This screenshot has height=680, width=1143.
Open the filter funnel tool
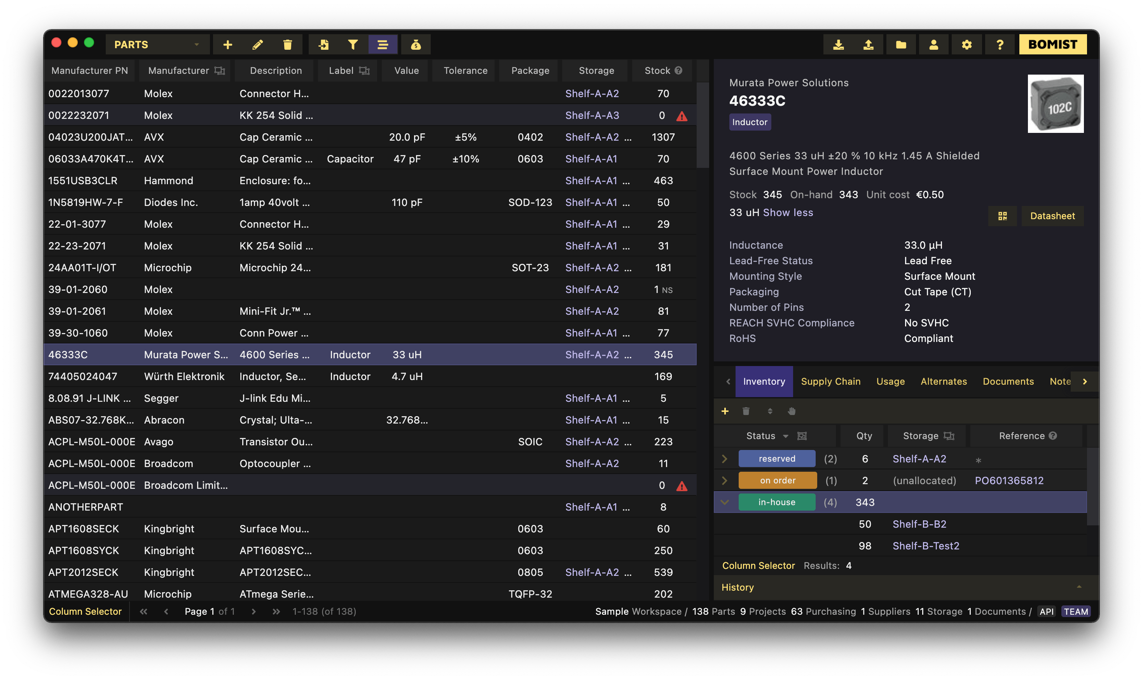pos(353,44)
